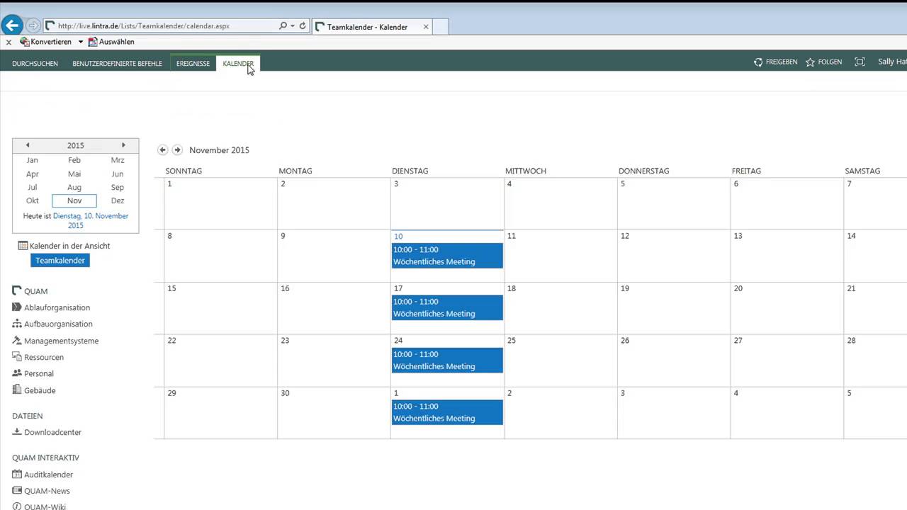Open a new browser tab

pos(440,27)
